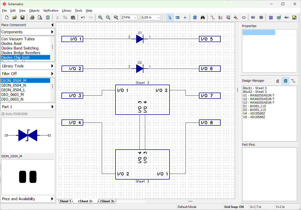The image size is (301, 210).
Task: Open the zoom level dropdown
Action: tap(135, 18)
